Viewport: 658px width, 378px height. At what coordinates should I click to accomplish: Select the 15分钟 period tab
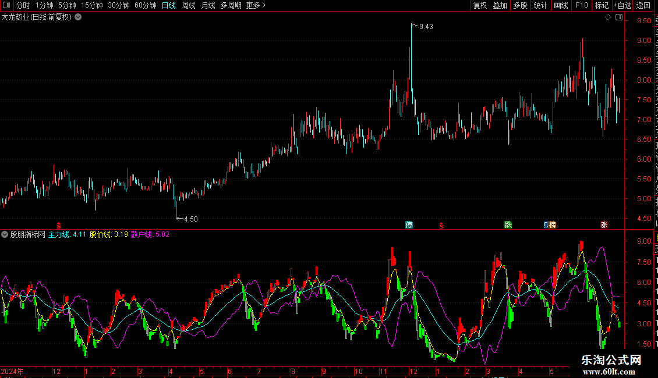point(92,5)
